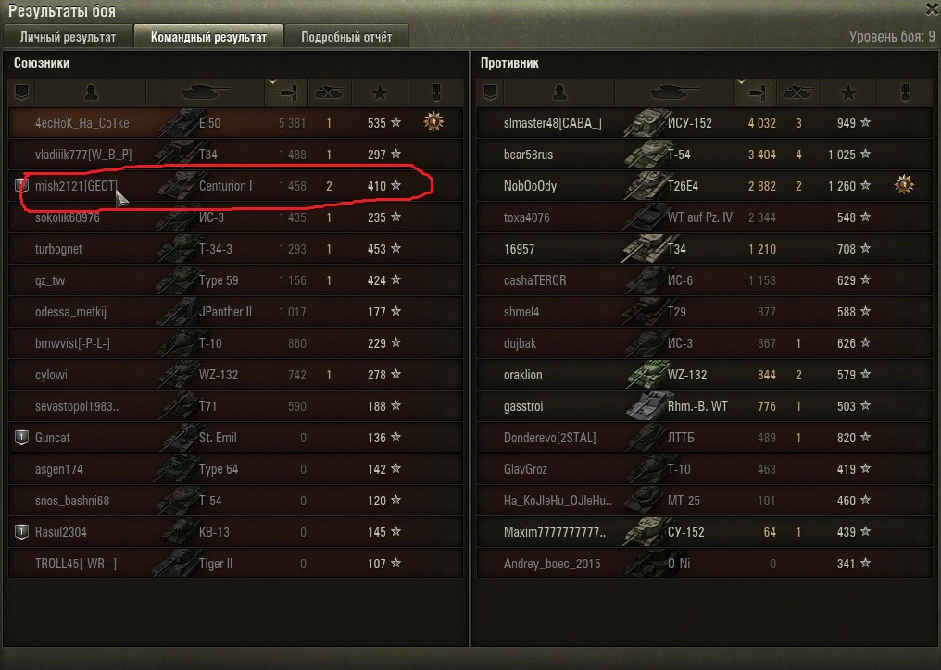Image resolution: width=941 pixels, height=670 pixels.
Task: Close the battle results window
Action: click(932, 8)
